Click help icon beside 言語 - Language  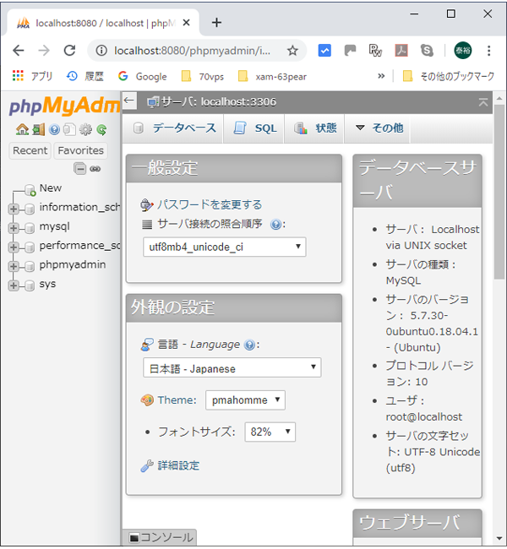(249, 345)
